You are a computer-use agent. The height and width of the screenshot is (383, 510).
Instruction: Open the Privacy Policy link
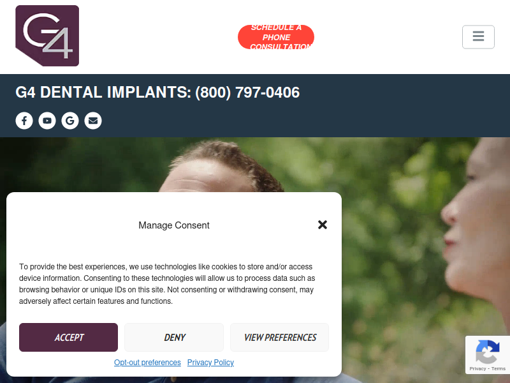tap(210, 363)
